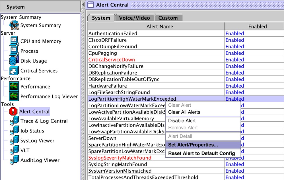Open the Performance Log Viewer icon
284x180 pixels.
pos(14,96)
